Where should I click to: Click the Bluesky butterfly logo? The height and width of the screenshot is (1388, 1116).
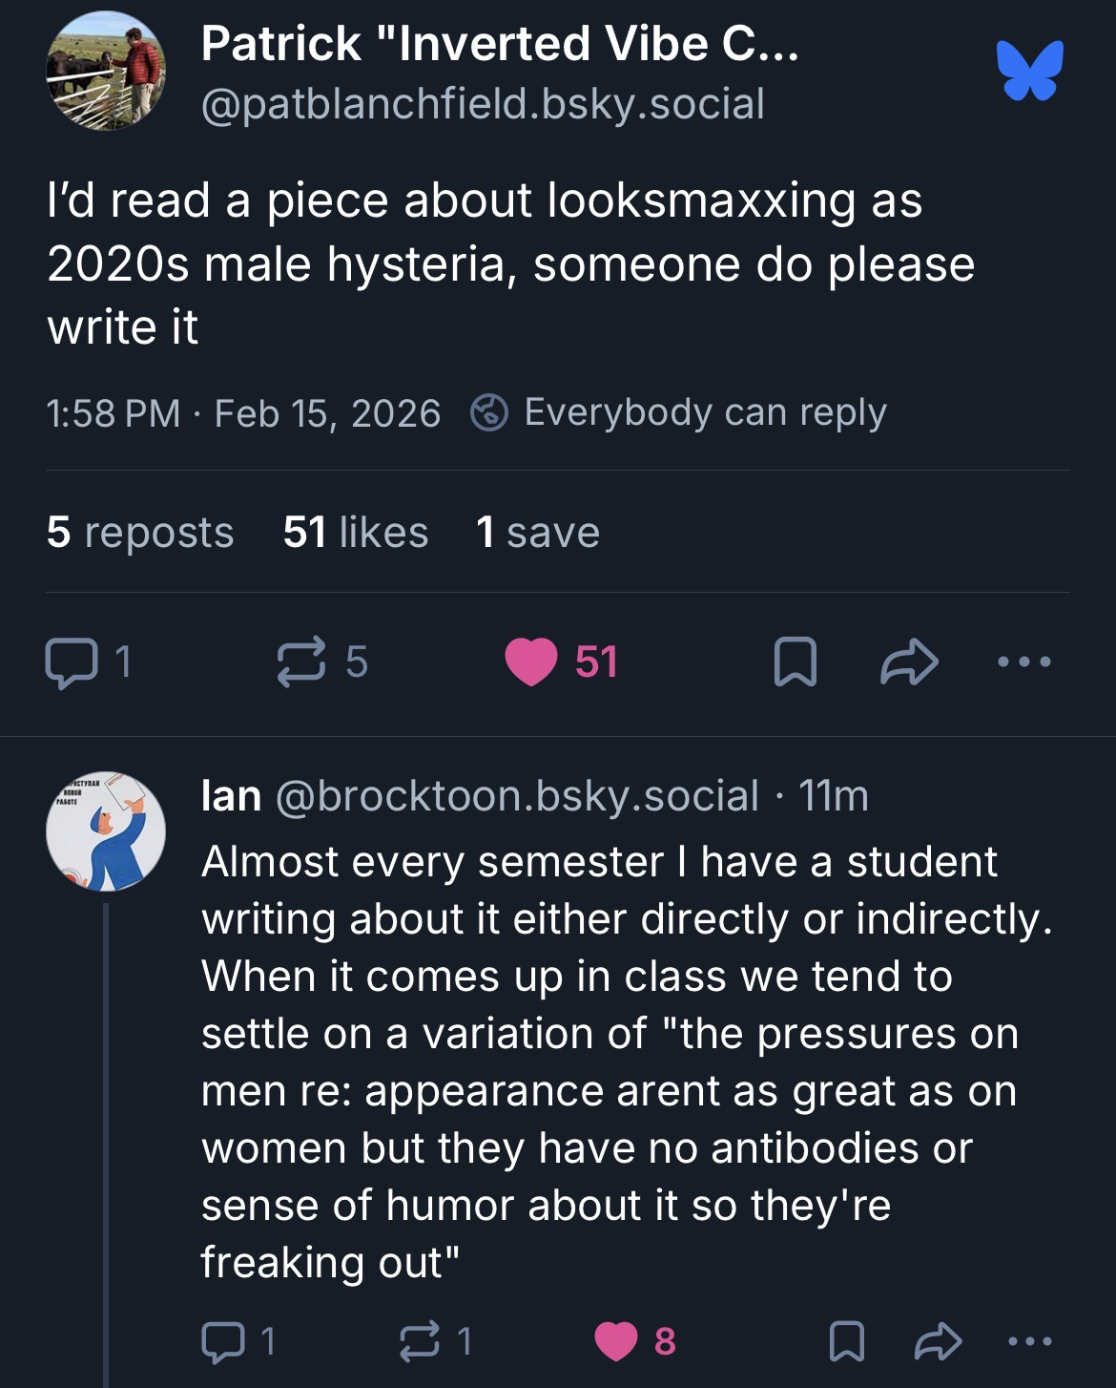coord(1029,72)
